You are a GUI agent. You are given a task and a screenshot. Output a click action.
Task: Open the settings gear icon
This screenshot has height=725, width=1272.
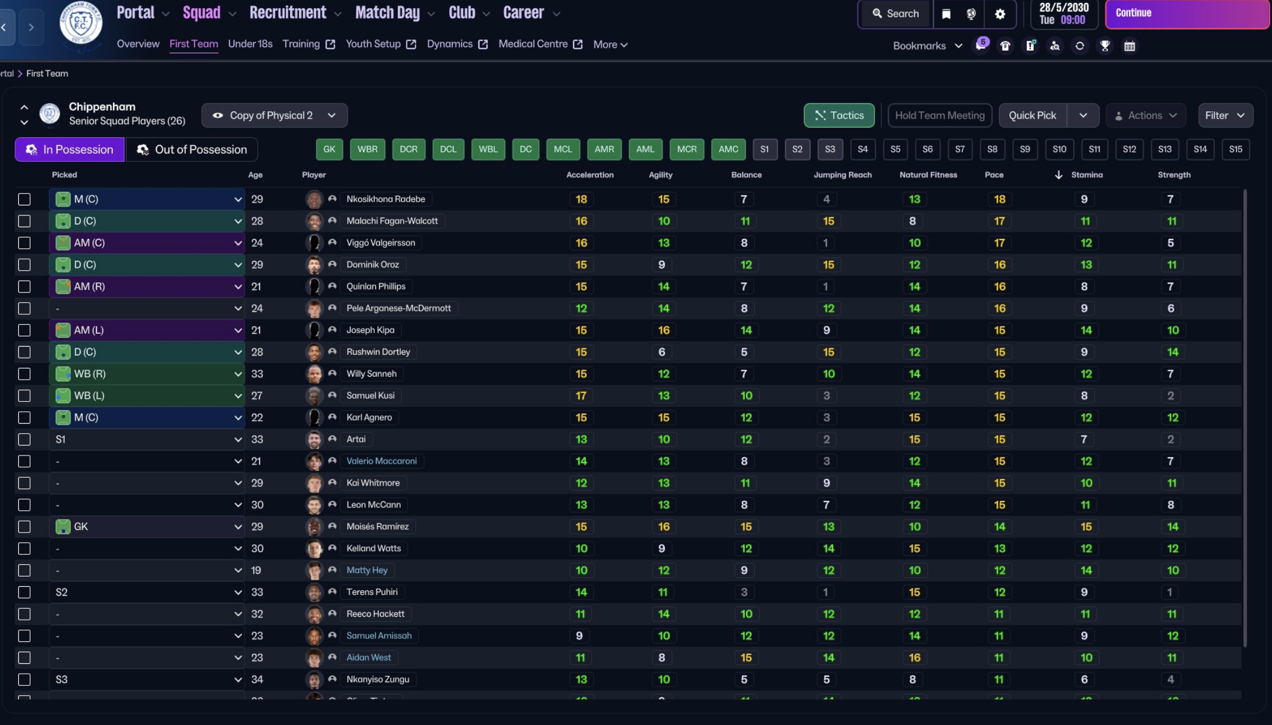(x=1000, y=14)
